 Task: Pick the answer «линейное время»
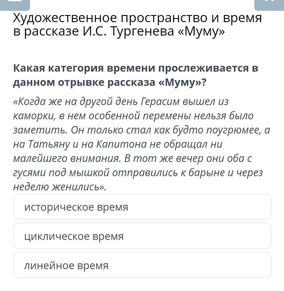(142, 265)
